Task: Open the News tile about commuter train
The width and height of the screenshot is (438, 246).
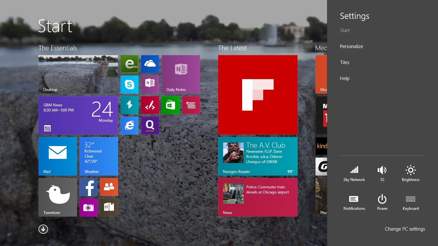Action: 258,197
